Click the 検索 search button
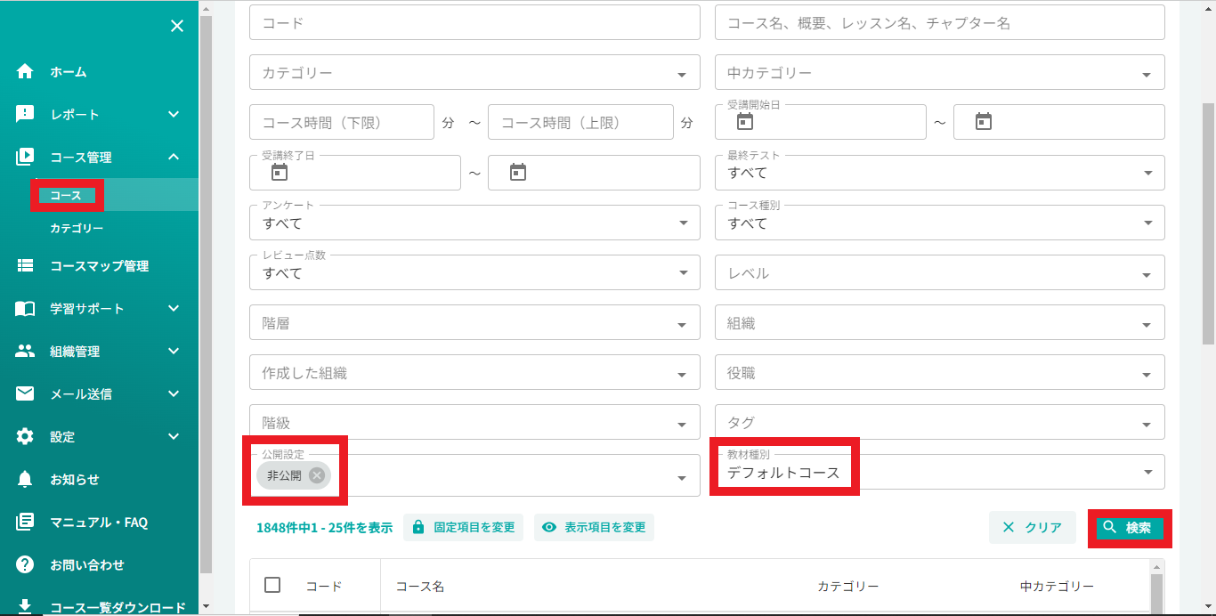Viewport: 1216px width, 616px height. point(1129,527)
